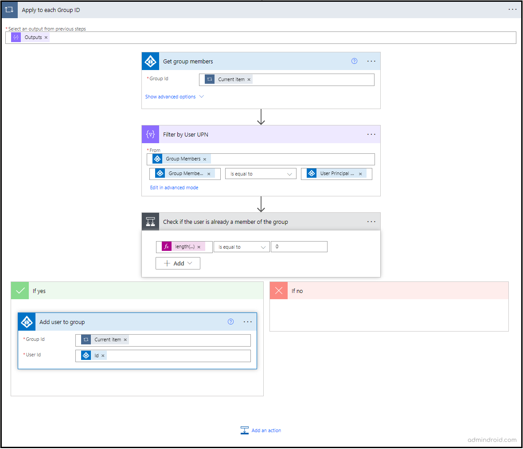This screenshot has height=449, width=523.
Task: Click the red X icon on If no branch
Action: point(279,290)
